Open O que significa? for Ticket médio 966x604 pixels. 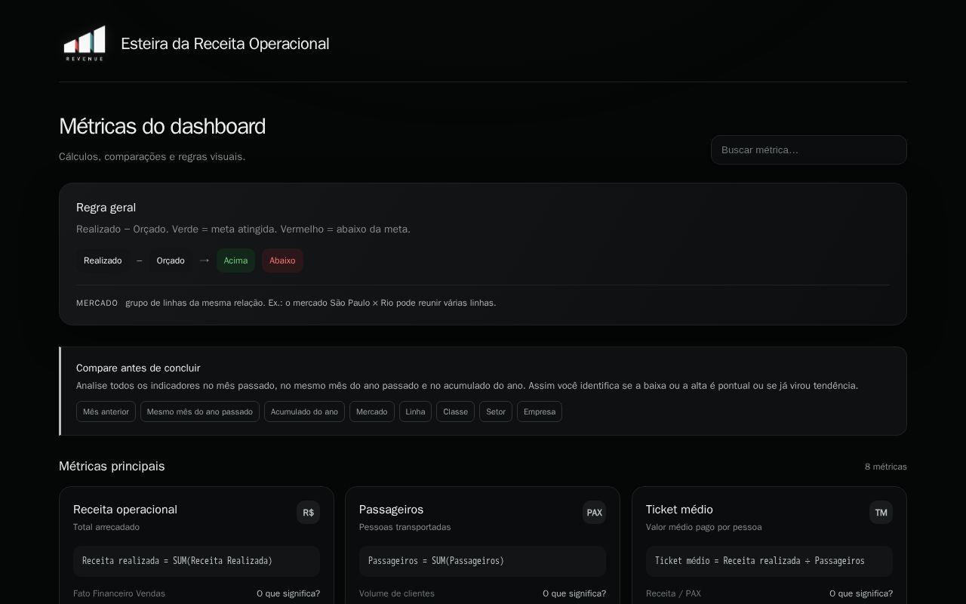click(x=861, y=593)
